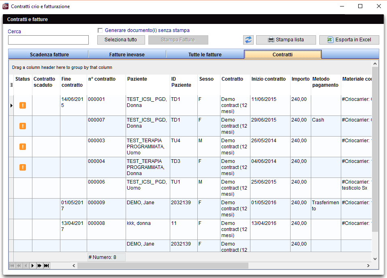This screenshot has width=387, height=278.
Task: Click vertical scrollbar up arrow
Action: (x=375, y=64)
